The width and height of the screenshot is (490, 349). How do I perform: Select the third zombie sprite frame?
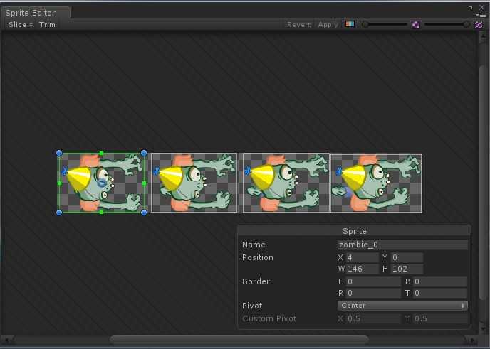286,183
